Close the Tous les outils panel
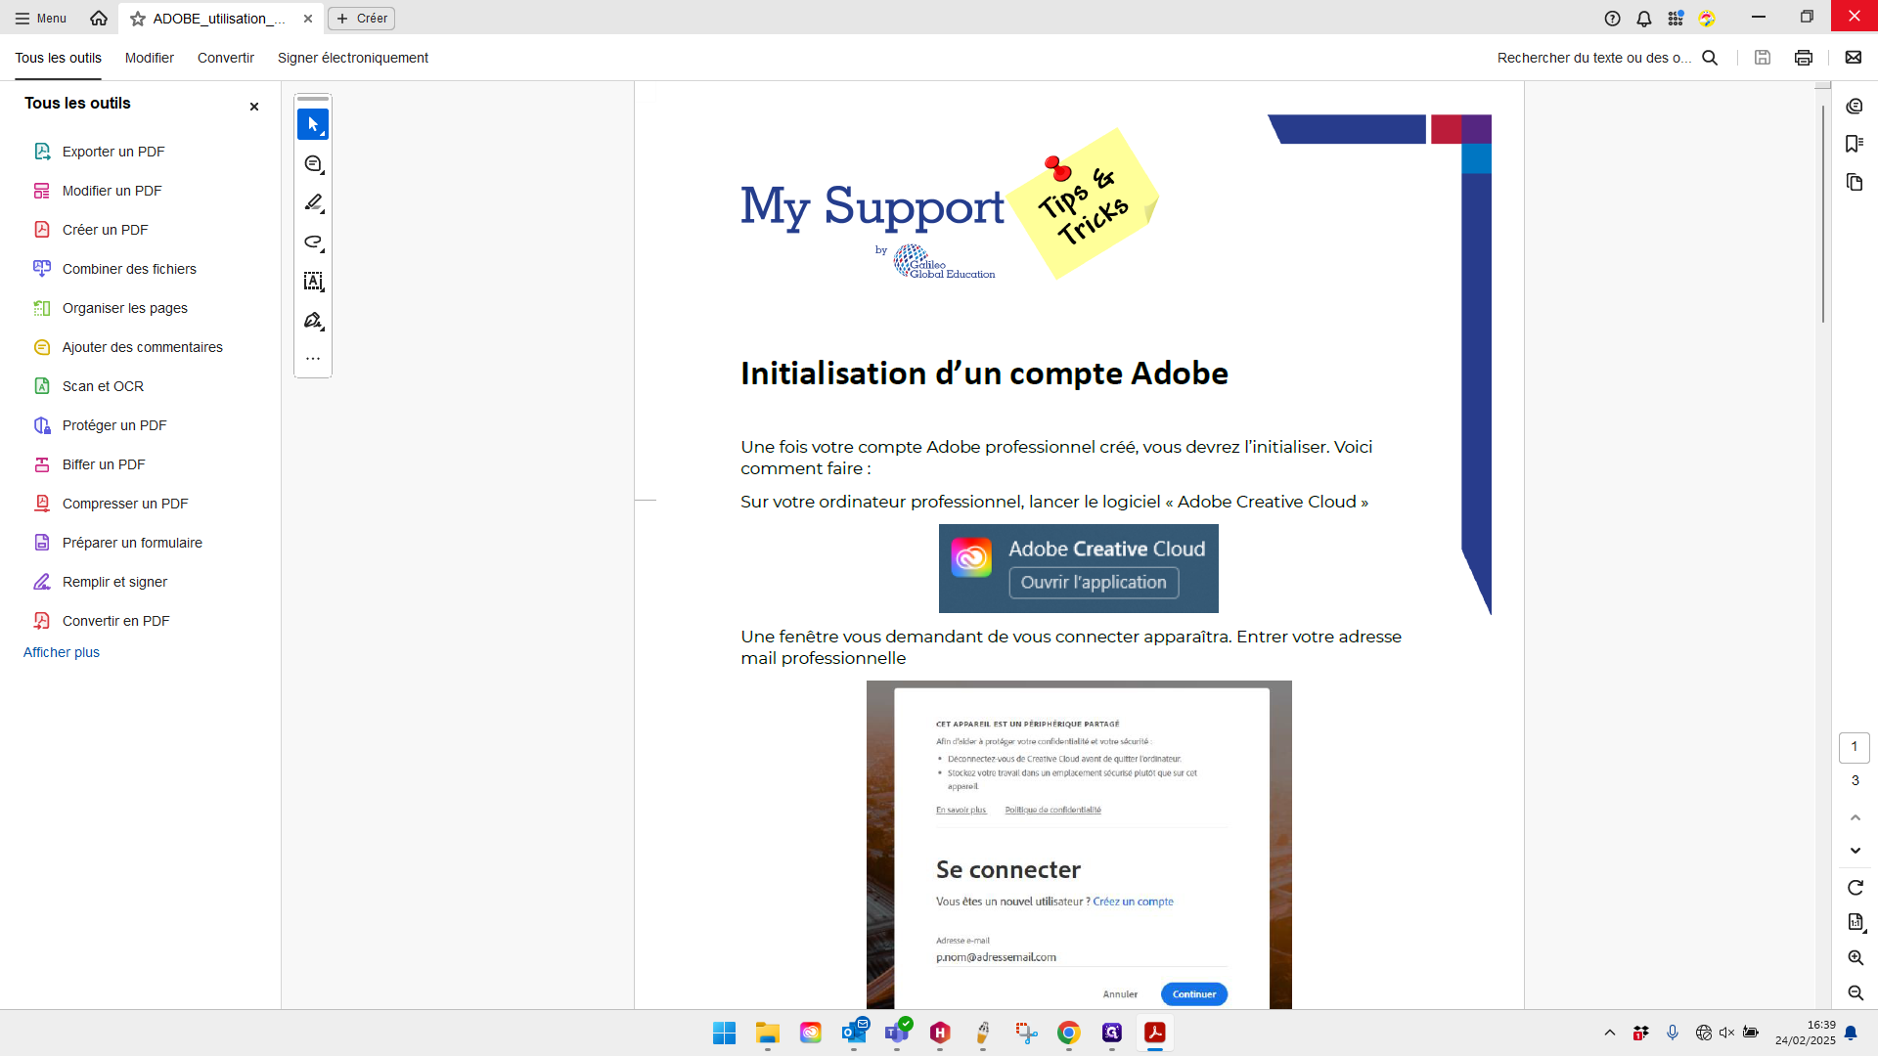This screenshot has height=1056, width=1878. tap(254, 107)
